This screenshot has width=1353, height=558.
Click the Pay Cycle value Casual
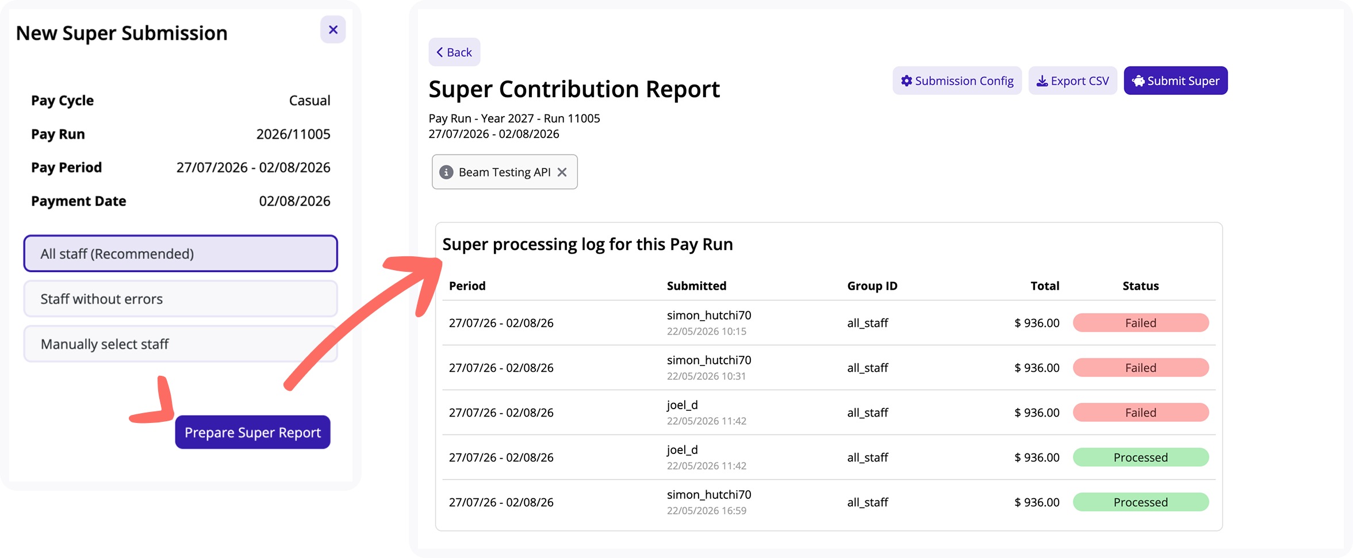[309, 101]
